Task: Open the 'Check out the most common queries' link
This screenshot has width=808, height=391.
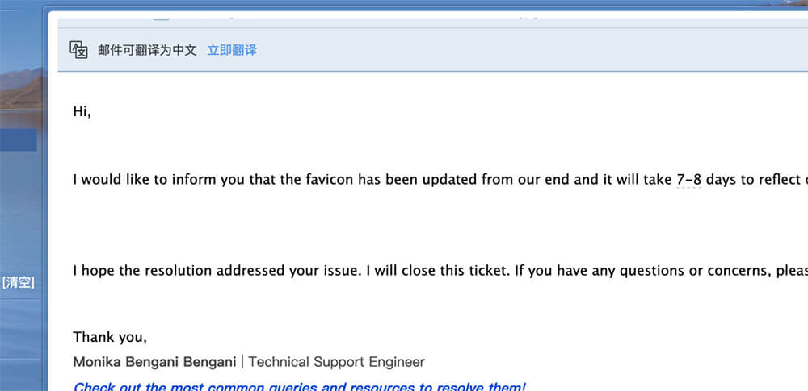Action: [300, 387]
